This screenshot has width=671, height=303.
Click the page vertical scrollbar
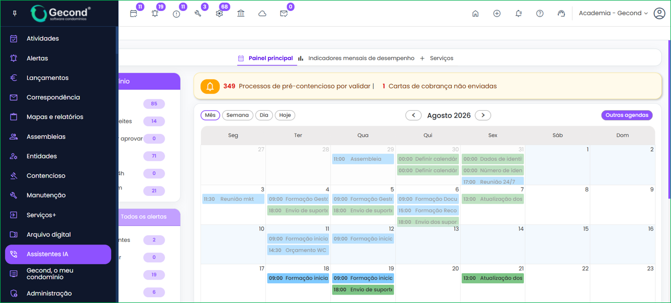pos(669,120)
